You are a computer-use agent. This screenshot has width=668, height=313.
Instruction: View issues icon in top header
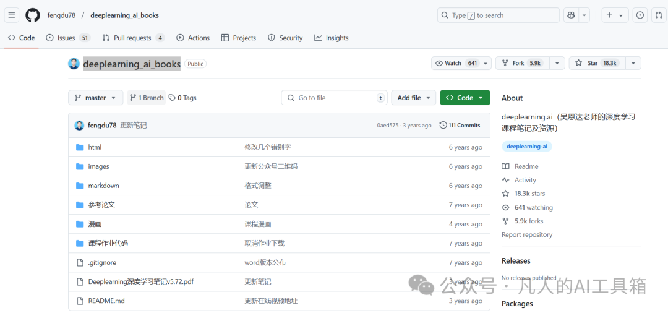640,15
